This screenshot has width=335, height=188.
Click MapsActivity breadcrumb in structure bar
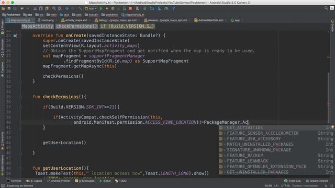pos(38,26)
